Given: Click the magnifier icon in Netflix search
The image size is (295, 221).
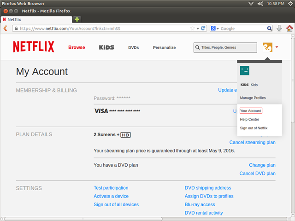Looking at the screenshot, I should click(x=197, y=47).
